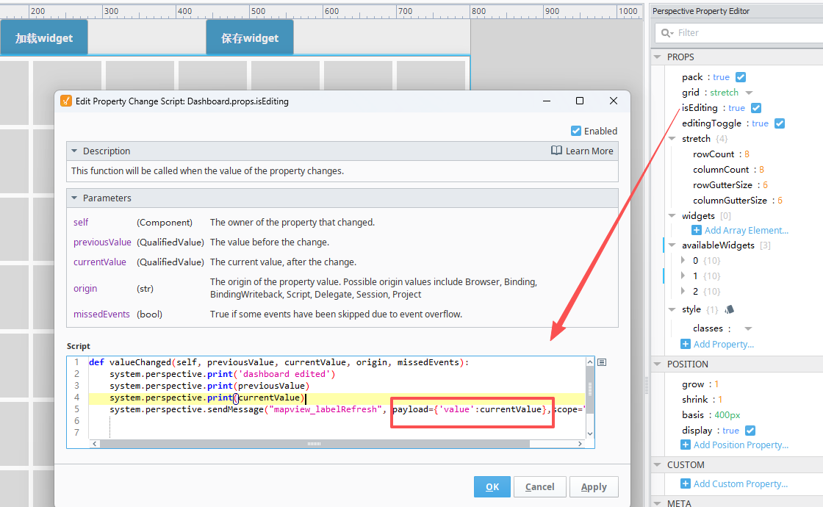Click script line 6 in editor
Image resolution: width=823 pixels, height=507 pixels.
tap(336, 421)
